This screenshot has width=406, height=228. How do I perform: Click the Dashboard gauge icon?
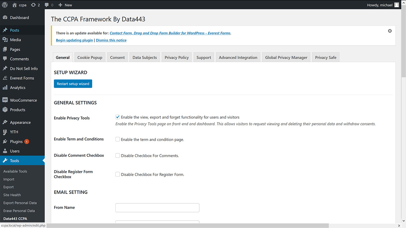[x=5, y=18]
